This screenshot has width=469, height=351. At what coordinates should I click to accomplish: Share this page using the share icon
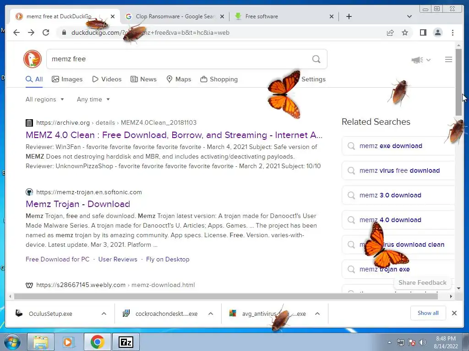[x=390, y=32]
